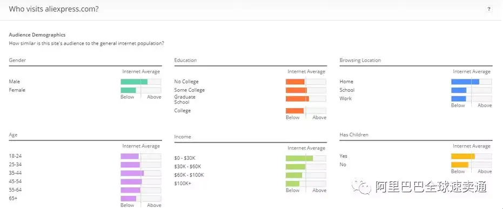Screen dimensions: 503x209
Task: Click the orange bar for Graduate School
Action: pos(297,99)
